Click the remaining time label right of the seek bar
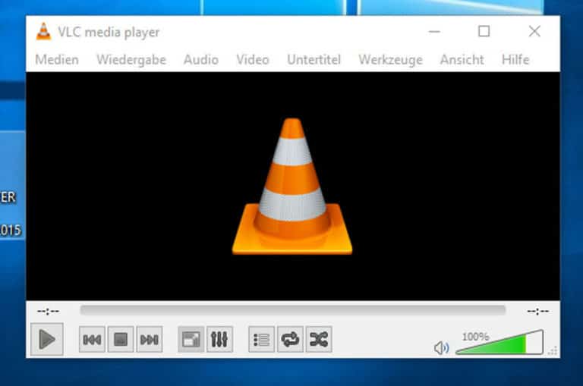 (537, 311)
